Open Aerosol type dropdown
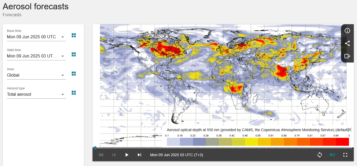This screenshot has width=357, height=166. point(36,94)
